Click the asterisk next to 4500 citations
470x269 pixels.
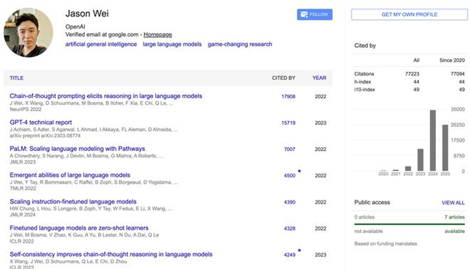(x=299, y=171)
